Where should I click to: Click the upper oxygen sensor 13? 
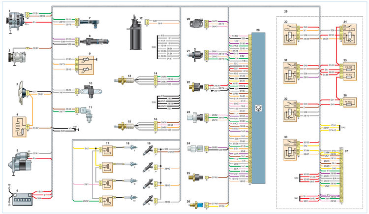click(x=125, y=80)
